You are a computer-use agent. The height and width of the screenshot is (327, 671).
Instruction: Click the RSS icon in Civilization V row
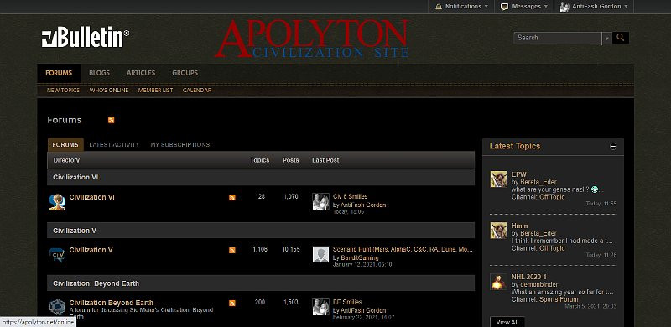point(232,251)
